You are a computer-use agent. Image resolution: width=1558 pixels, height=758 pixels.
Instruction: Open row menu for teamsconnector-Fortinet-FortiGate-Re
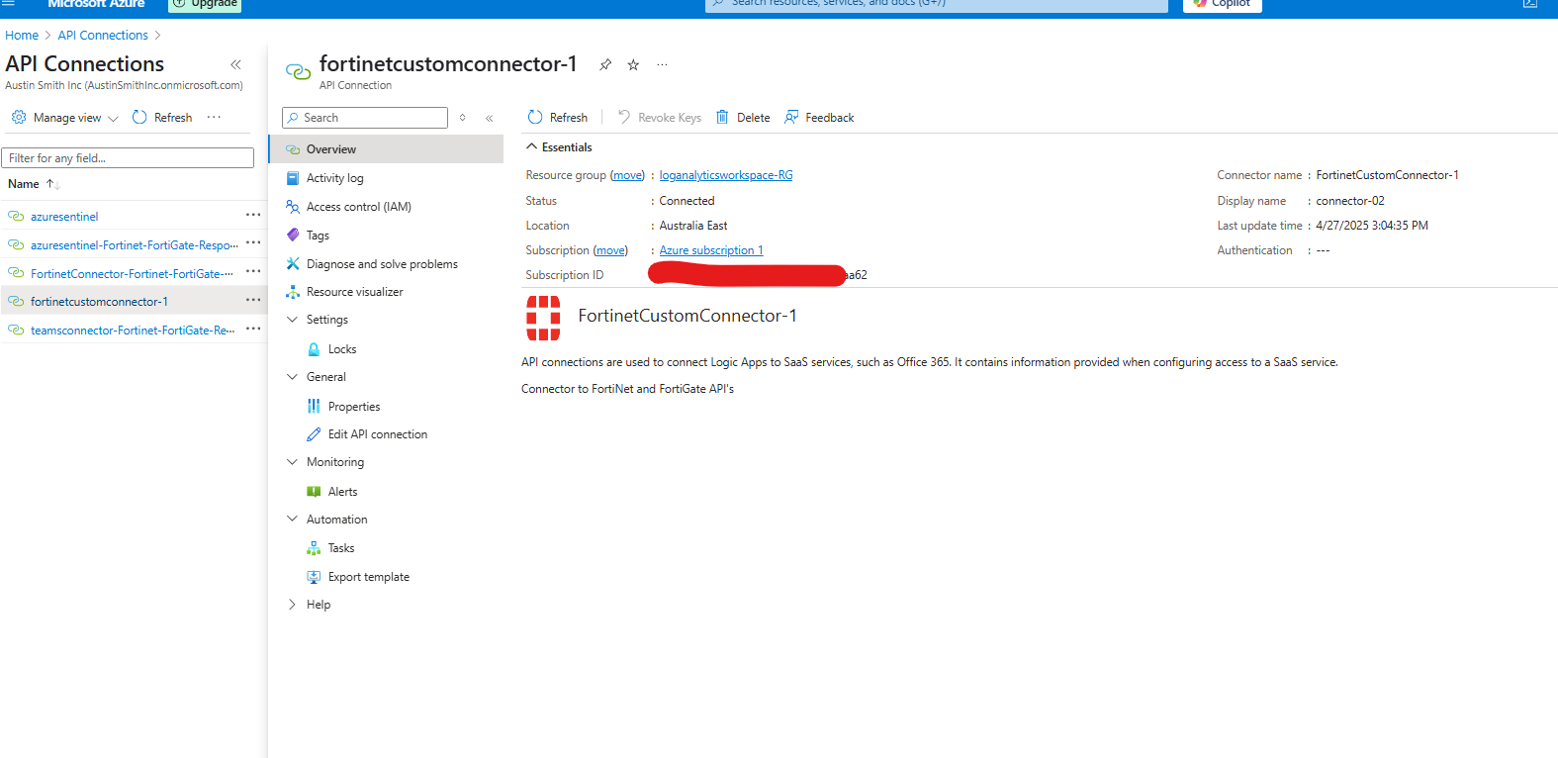253,329
